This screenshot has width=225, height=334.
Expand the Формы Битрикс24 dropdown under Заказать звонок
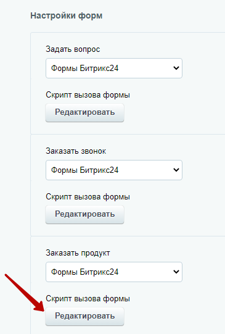[x=114, y=170]
